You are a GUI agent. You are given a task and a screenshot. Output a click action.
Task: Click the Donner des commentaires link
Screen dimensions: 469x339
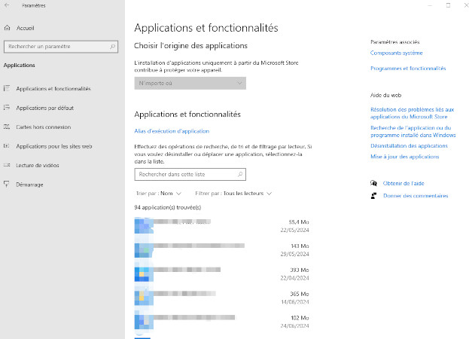click(416, 196)
